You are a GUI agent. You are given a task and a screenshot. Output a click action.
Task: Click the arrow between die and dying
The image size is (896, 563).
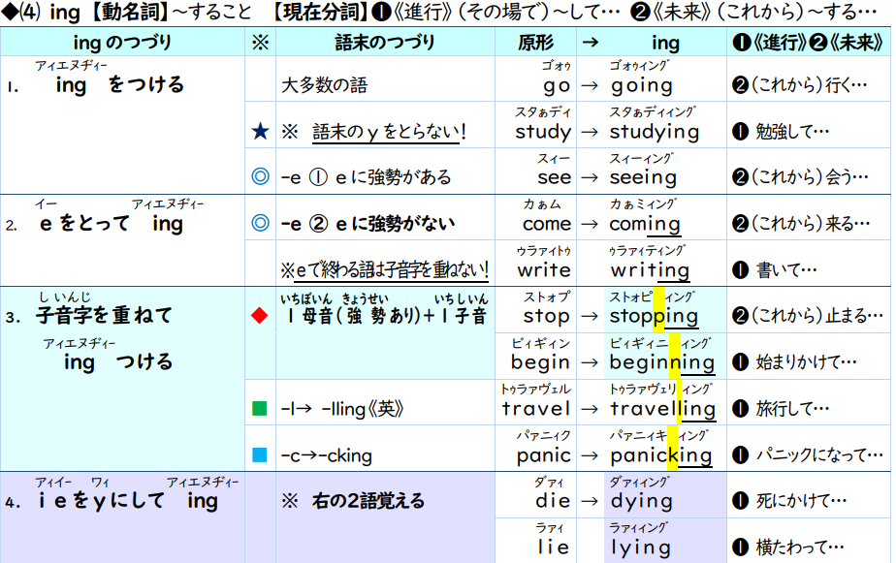pos(589,501)
